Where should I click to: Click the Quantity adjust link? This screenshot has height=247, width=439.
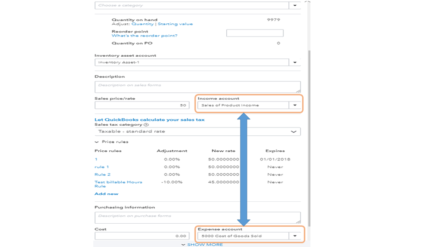pyautogui.click(x=142, y=24)
